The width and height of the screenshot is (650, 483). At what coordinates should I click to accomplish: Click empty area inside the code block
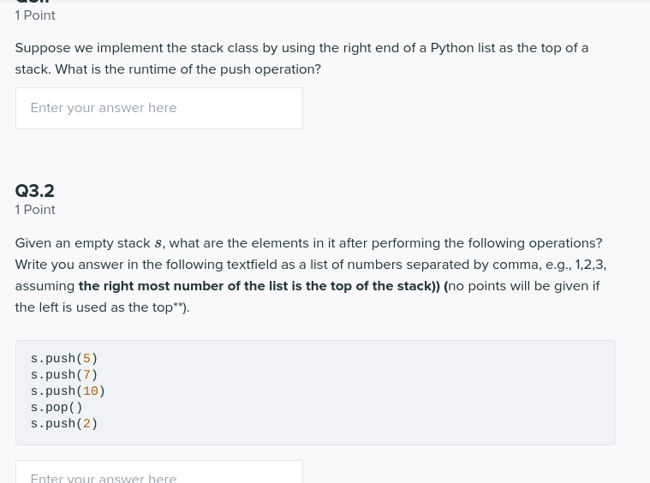(356, 391)
